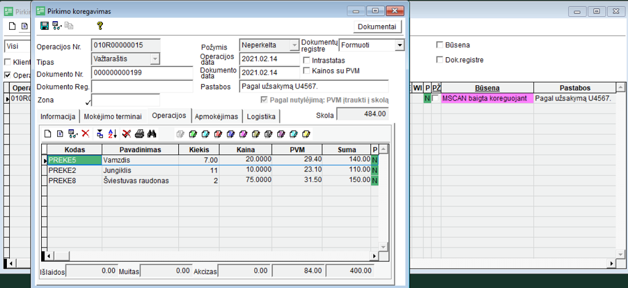Click the Pavadinimas column header
This screenshot has width=628, height=288.
140,149
